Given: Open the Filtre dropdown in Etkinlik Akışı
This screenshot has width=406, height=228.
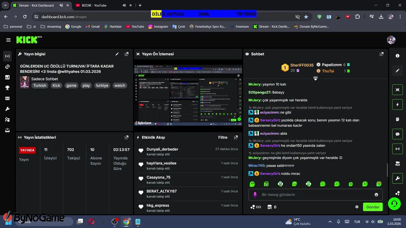Looking at the screenshot, I should click(223, 137).
